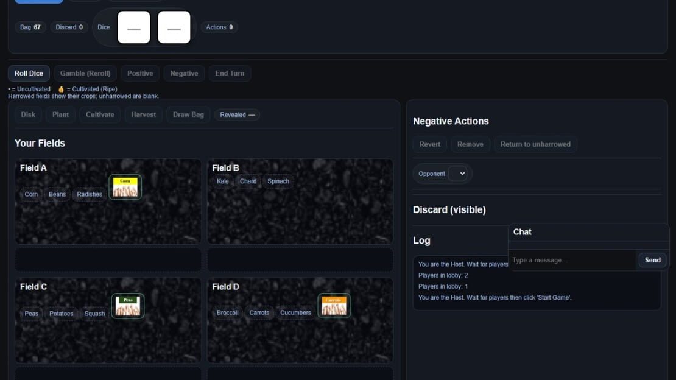Viewport: 676px width, 380px height.
Task: Select the Cucumbers chip in Field D
Action: 296,313
